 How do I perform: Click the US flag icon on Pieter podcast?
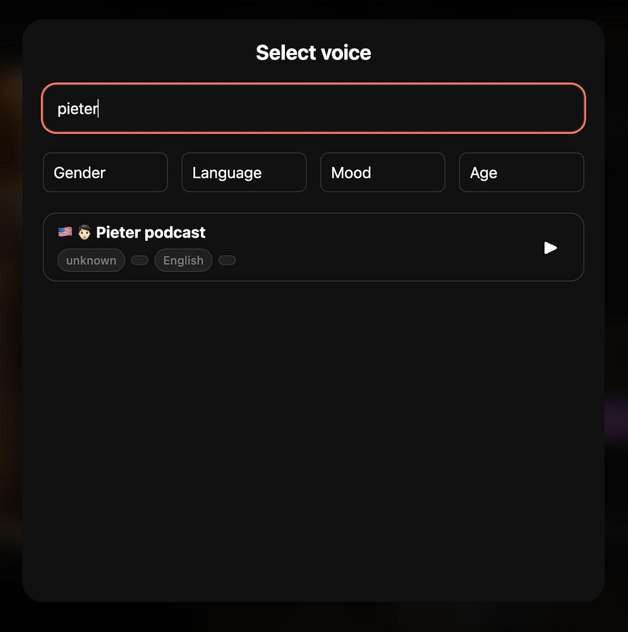[x=65, y=232]
